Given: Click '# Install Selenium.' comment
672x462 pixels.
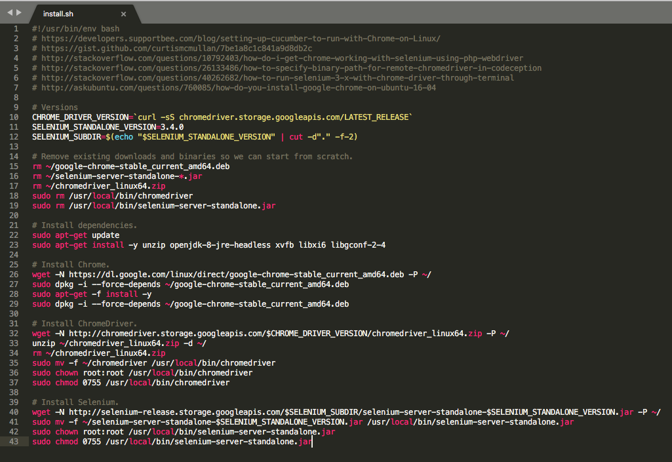Looking at the screenshot, I should (x=76, y=402).
